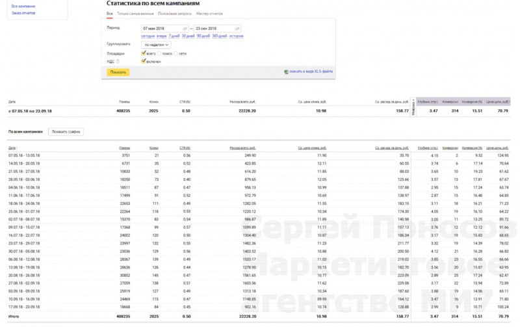Select the 02.07.18 - 08.07.18 row date

point(24,220)
